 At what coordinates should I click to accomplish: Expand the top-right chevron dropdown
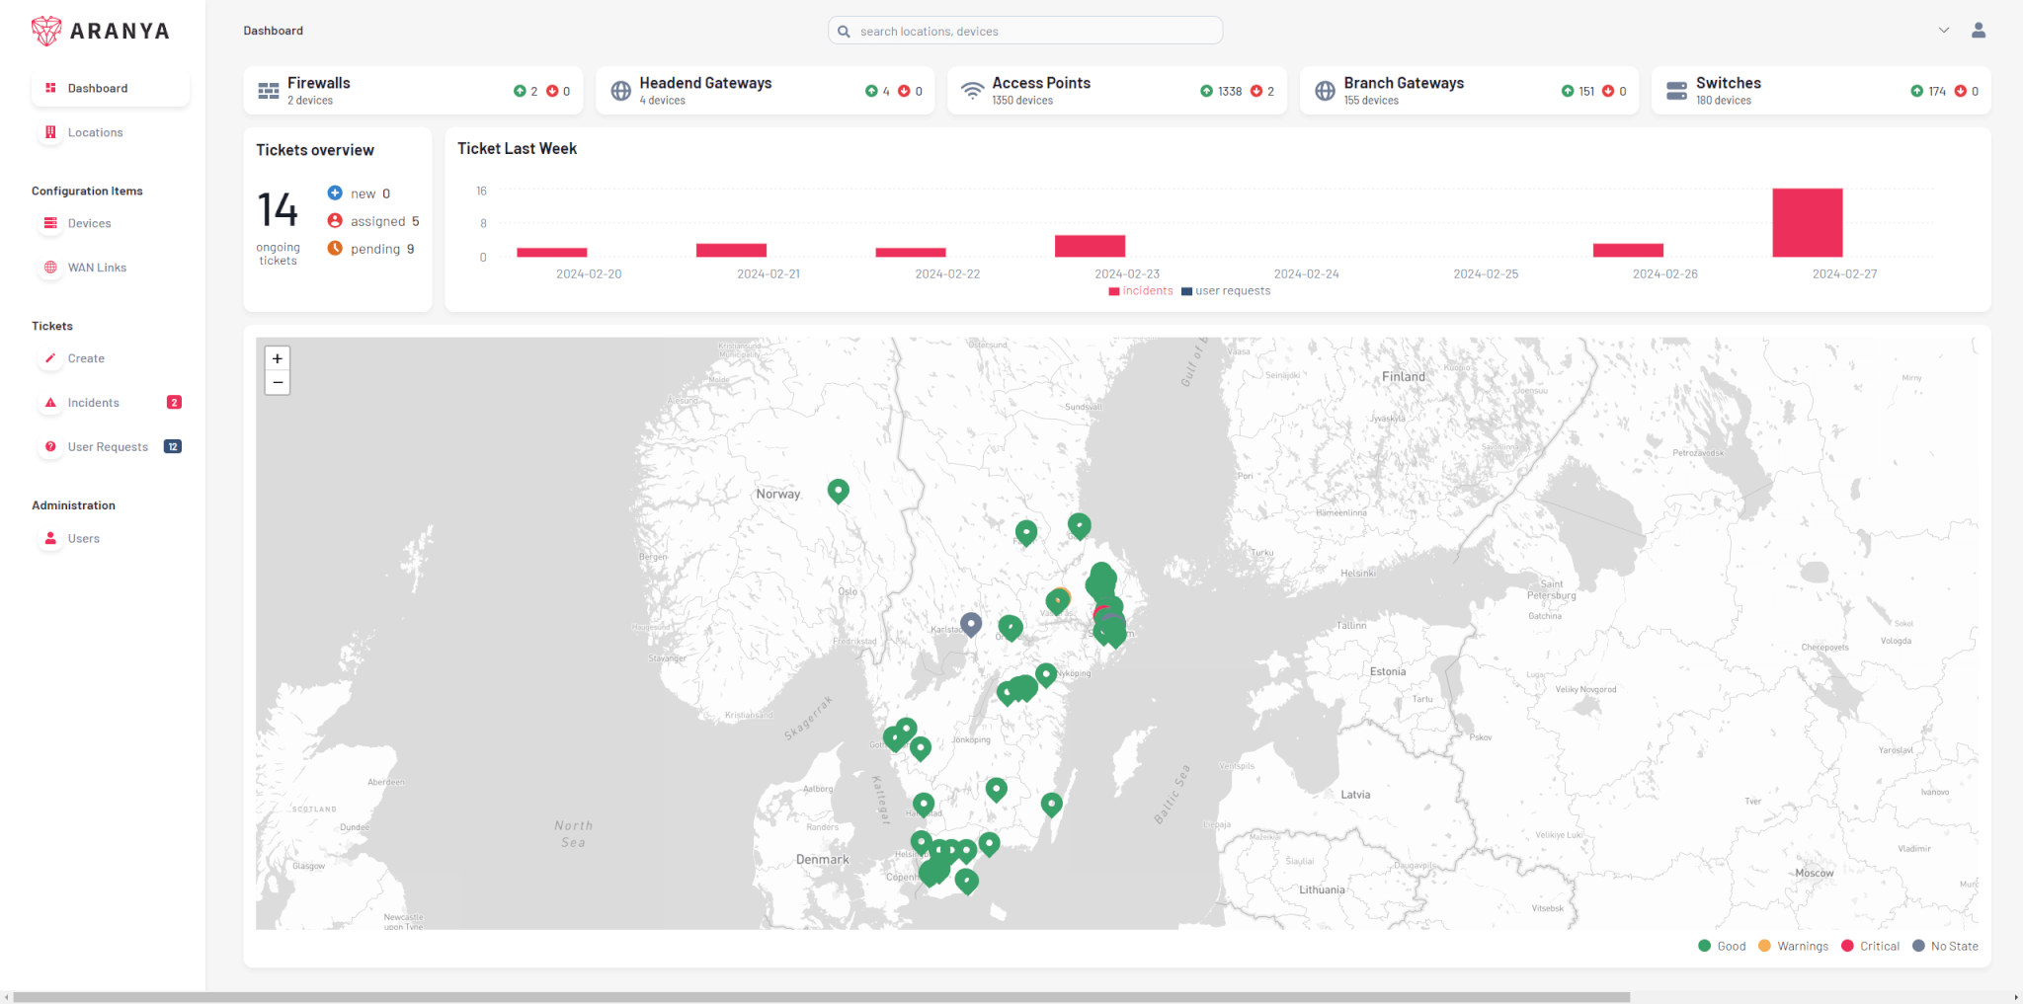(1943, 31)
